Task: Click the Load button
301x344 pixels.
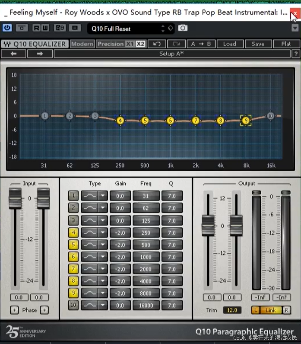Action: coord(230,44)
